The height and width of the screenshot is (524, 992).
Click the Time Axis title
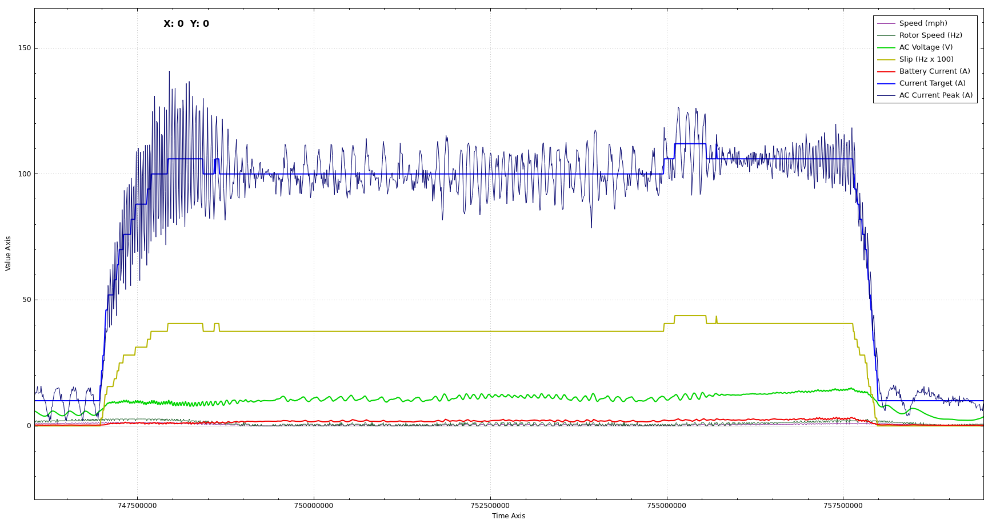coord(508,516)
